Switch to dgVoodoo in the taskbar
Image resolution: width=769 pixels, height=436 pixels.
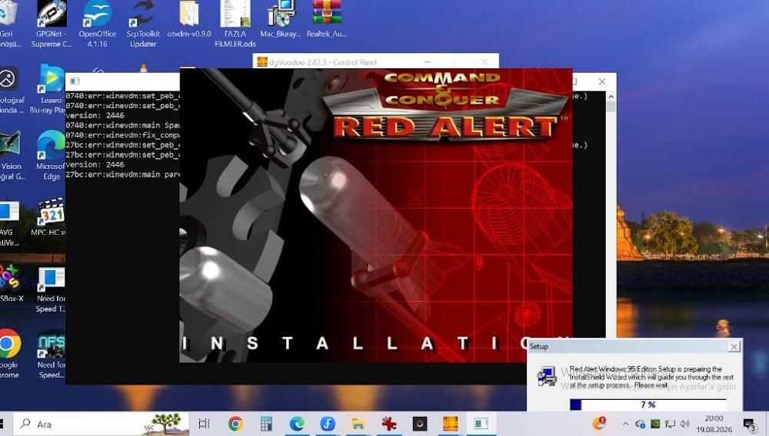pos(450,424)
